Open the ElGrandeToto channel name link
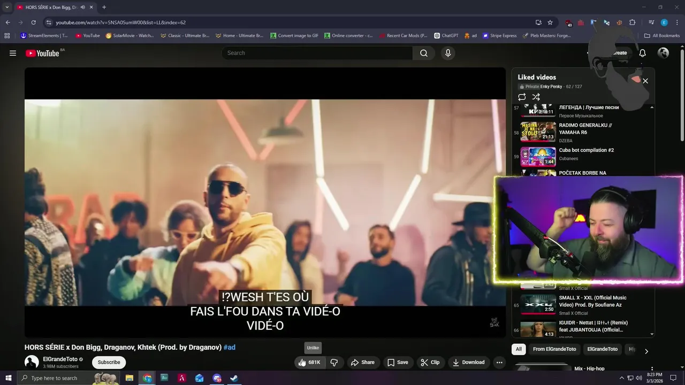 [x=60, y=359]
